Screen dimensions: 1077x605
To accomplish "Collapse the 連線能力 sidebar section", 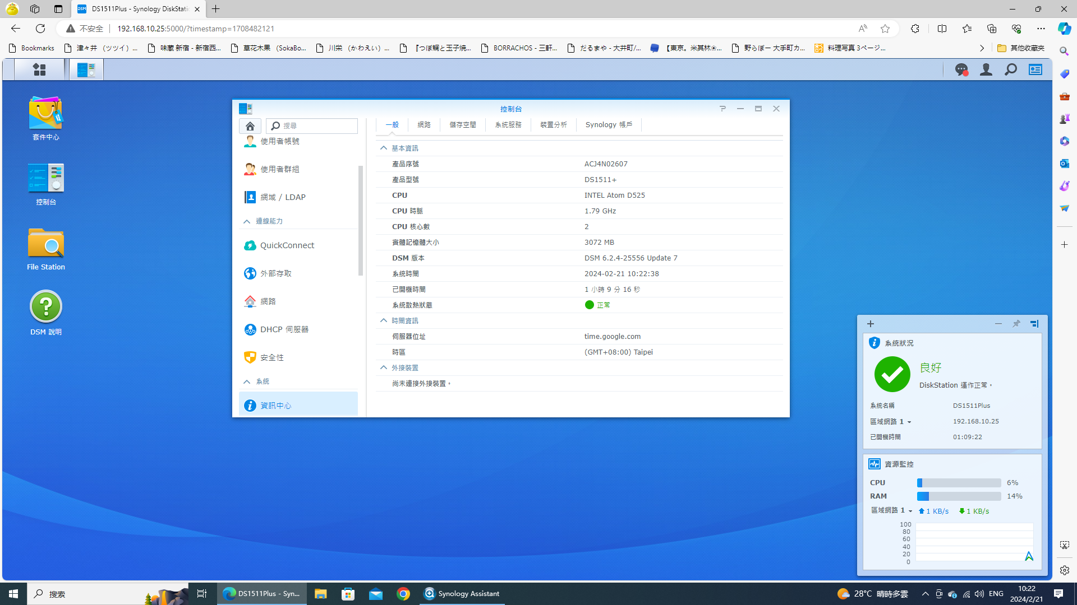I will [x=247, y=221].
